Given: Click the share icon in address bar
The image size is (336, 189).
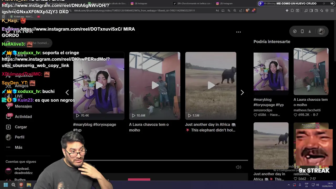Looking at the screenshot, I should click(241, 10).
